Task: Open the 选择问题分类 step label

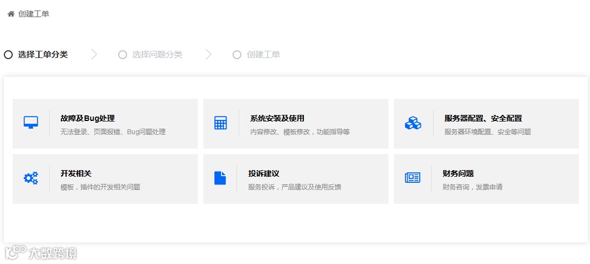Action: pos(157,55)
